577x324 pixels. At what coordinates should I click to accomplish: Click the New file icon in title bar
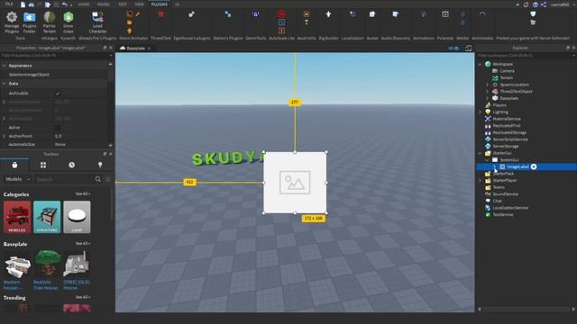(x=23, y=4)
